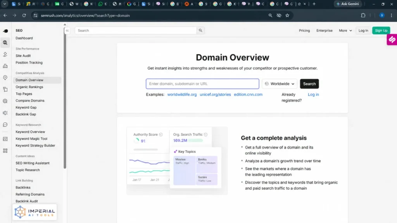The image size is (397, 223).
Task: Open Organic Rankings in sidebar
Action: click(29, 87)
